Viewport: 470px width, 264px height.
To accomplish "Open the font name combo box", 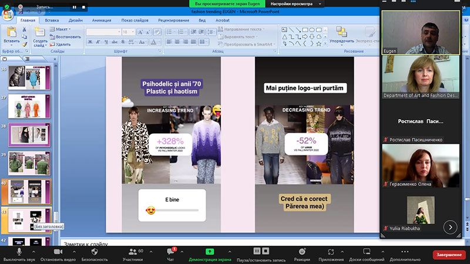I will (103, 32).
